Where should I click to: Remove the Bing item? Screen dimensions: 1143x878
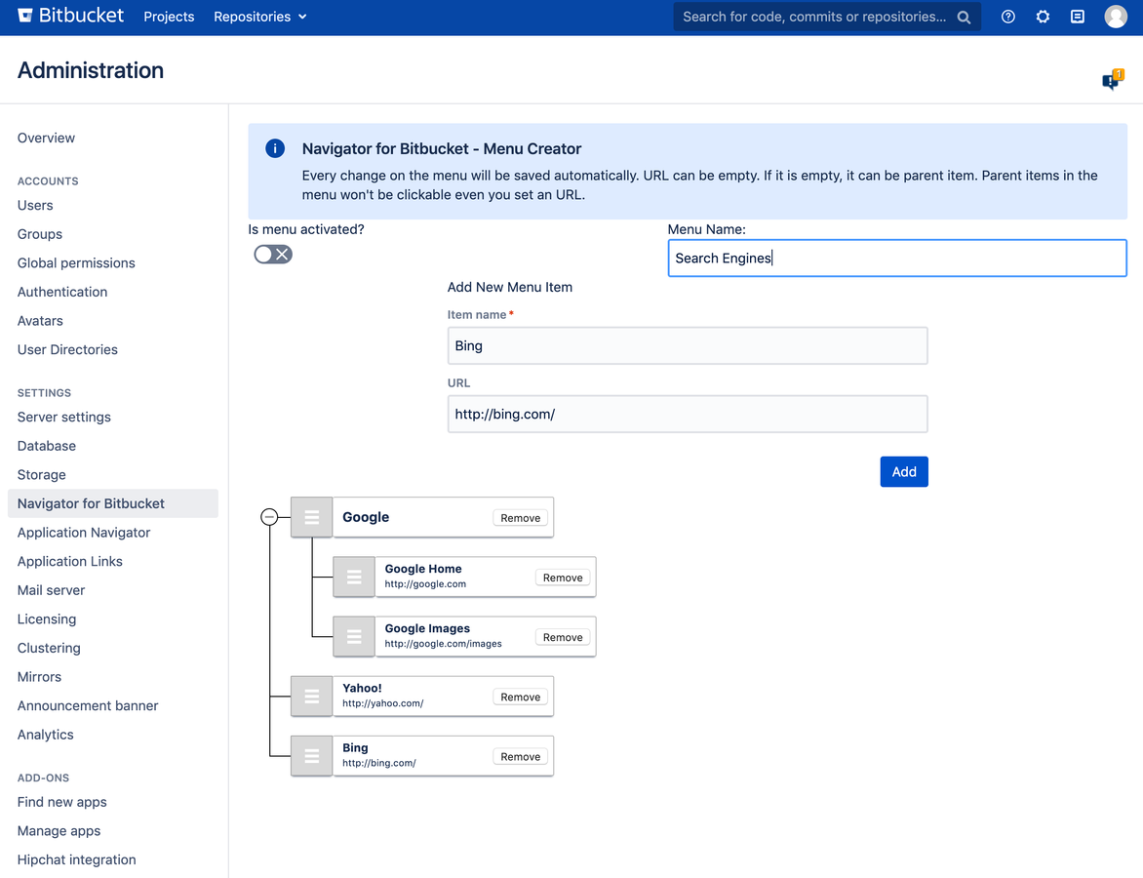tap(521, 757)
